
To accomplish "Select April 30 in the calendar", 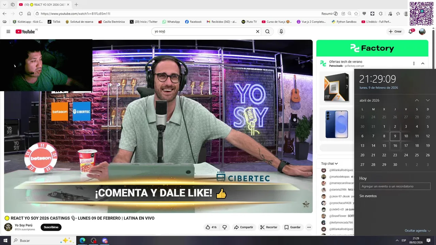I will [395, 165].
